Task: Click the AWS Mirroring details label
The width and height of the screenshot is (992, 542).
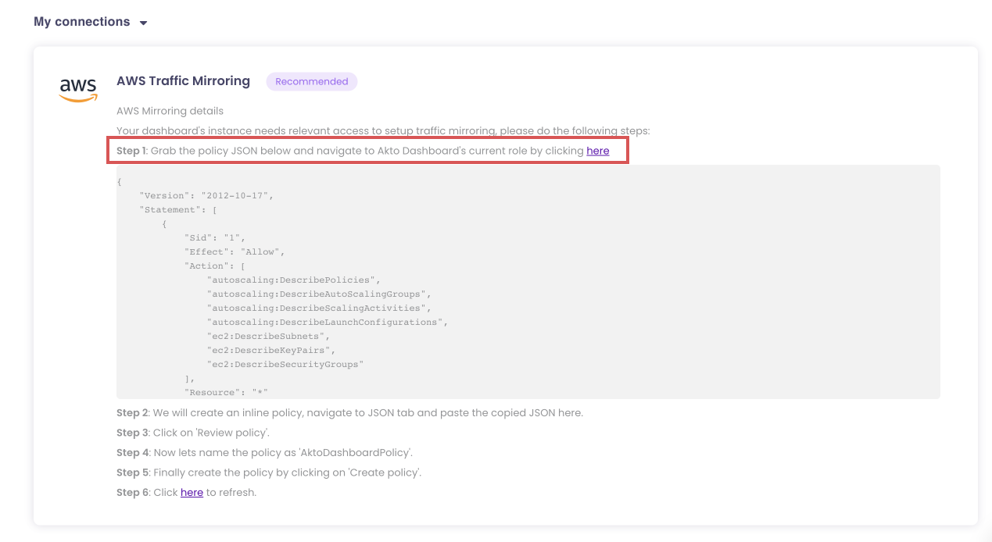Action: tap(170, 111)
